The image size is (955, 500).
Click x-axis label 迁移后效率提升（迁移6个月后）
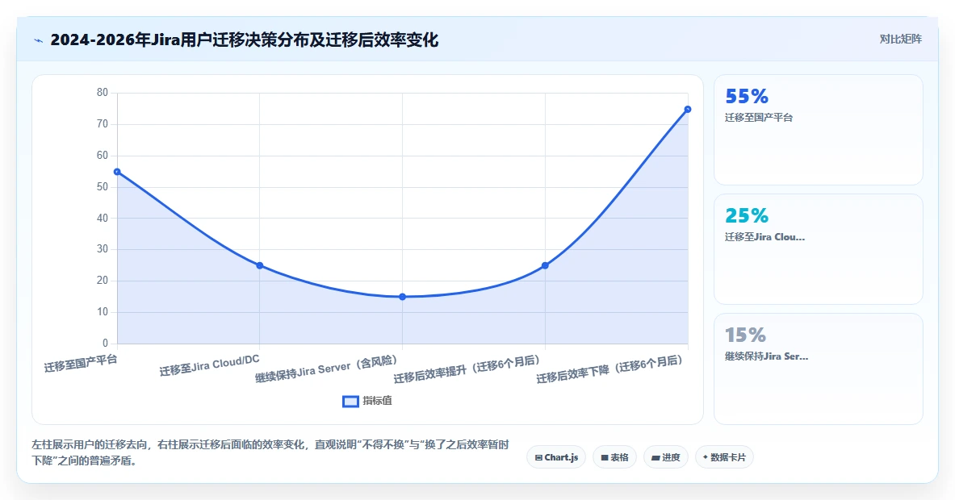(467, 370)
